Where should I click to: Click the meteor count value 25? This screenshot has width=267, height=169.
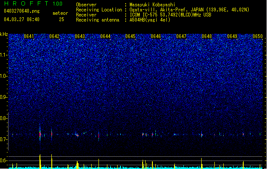(62, 19)
